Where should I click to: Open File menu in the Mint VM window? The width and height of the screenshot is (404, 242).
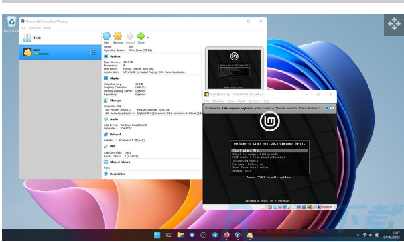pyautogui.click(x=206, y=101)
